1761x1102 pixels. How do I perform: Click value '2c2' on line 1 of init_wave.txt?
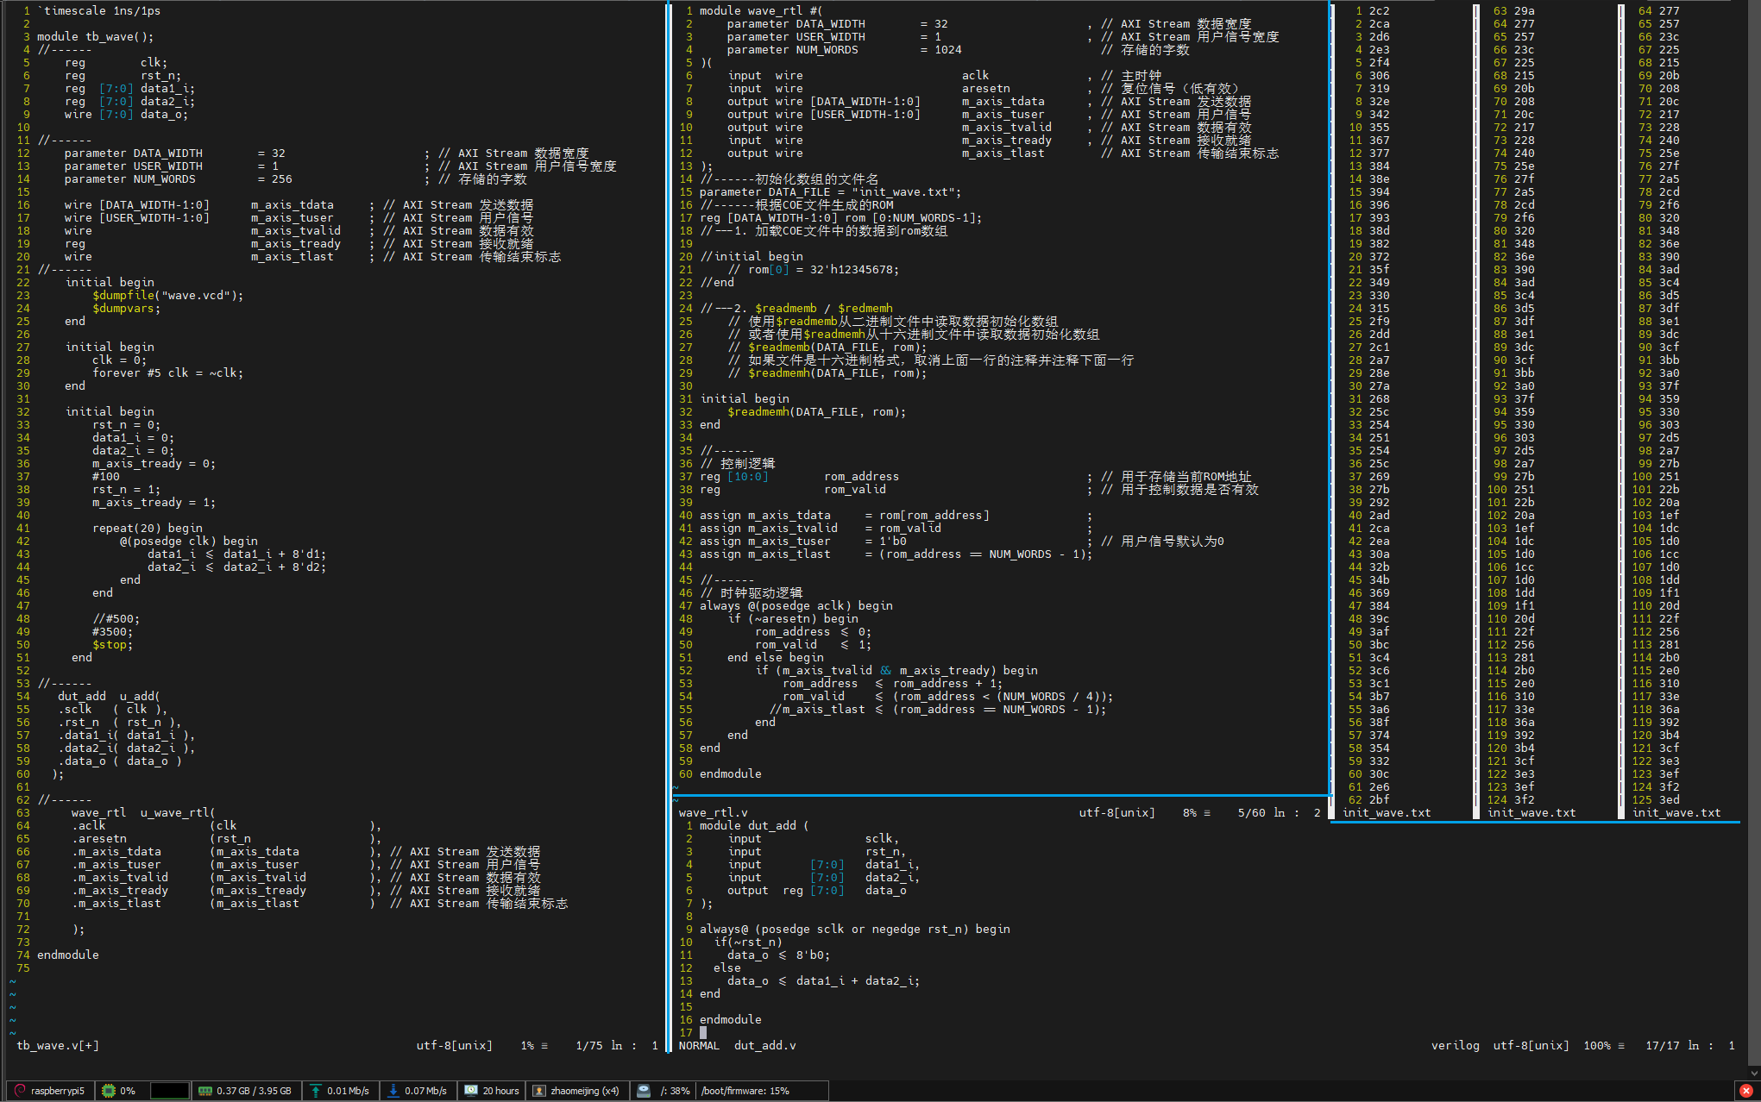pyautogui.click(x=1380, y=10)
